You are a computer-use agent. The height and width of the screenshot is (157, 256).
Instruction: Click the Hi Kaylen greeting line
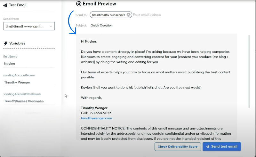[89, 42]
